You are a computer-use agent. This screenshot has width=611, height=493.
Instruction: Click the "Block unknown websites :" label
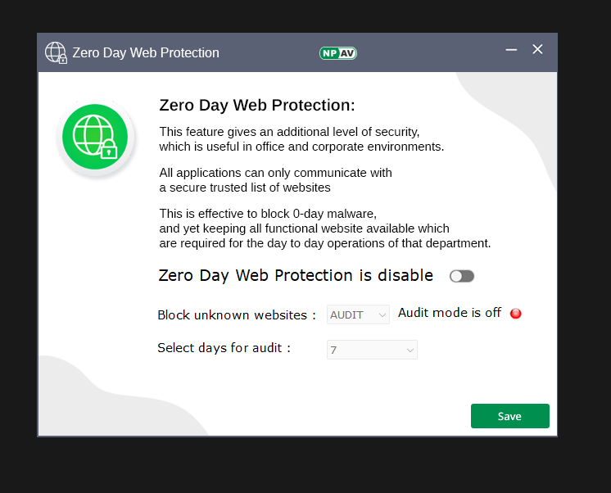point(237,315)
